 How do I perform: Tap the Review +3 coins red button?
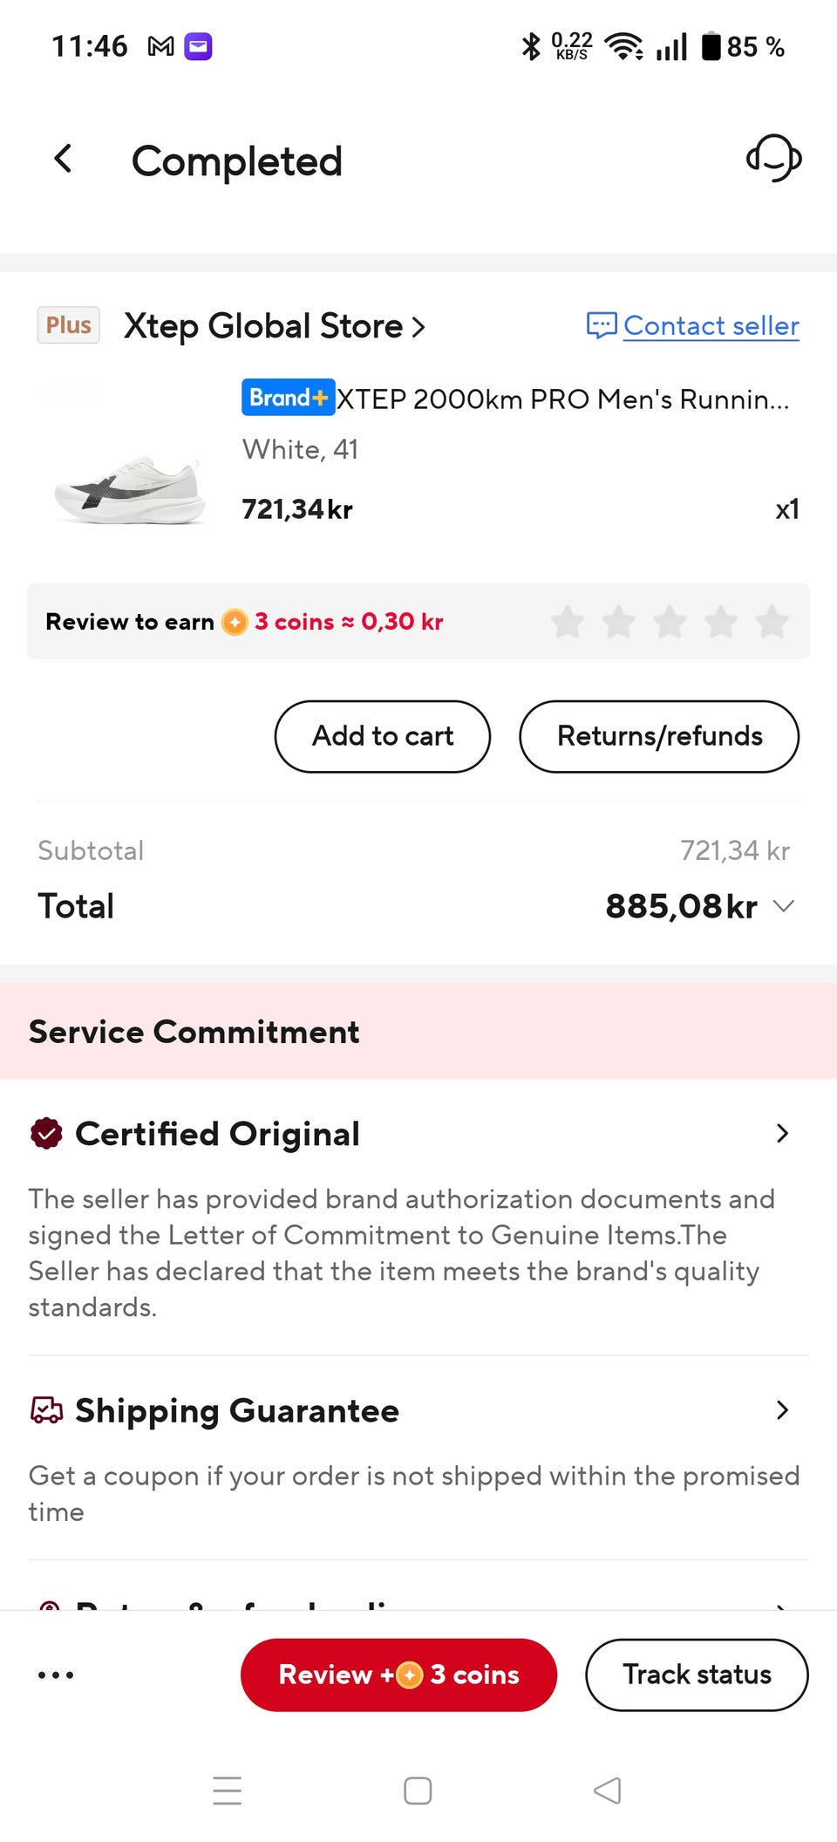(x=398, y=1675)
